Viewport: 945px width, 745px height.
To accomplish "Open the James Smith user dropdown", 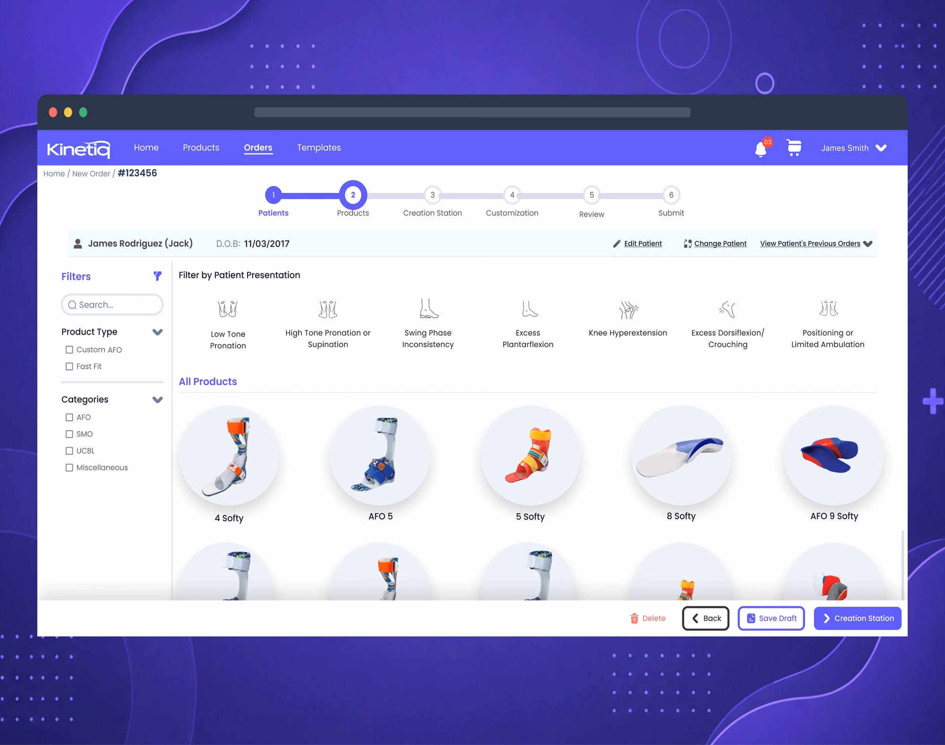I will [x=854, y=148].
